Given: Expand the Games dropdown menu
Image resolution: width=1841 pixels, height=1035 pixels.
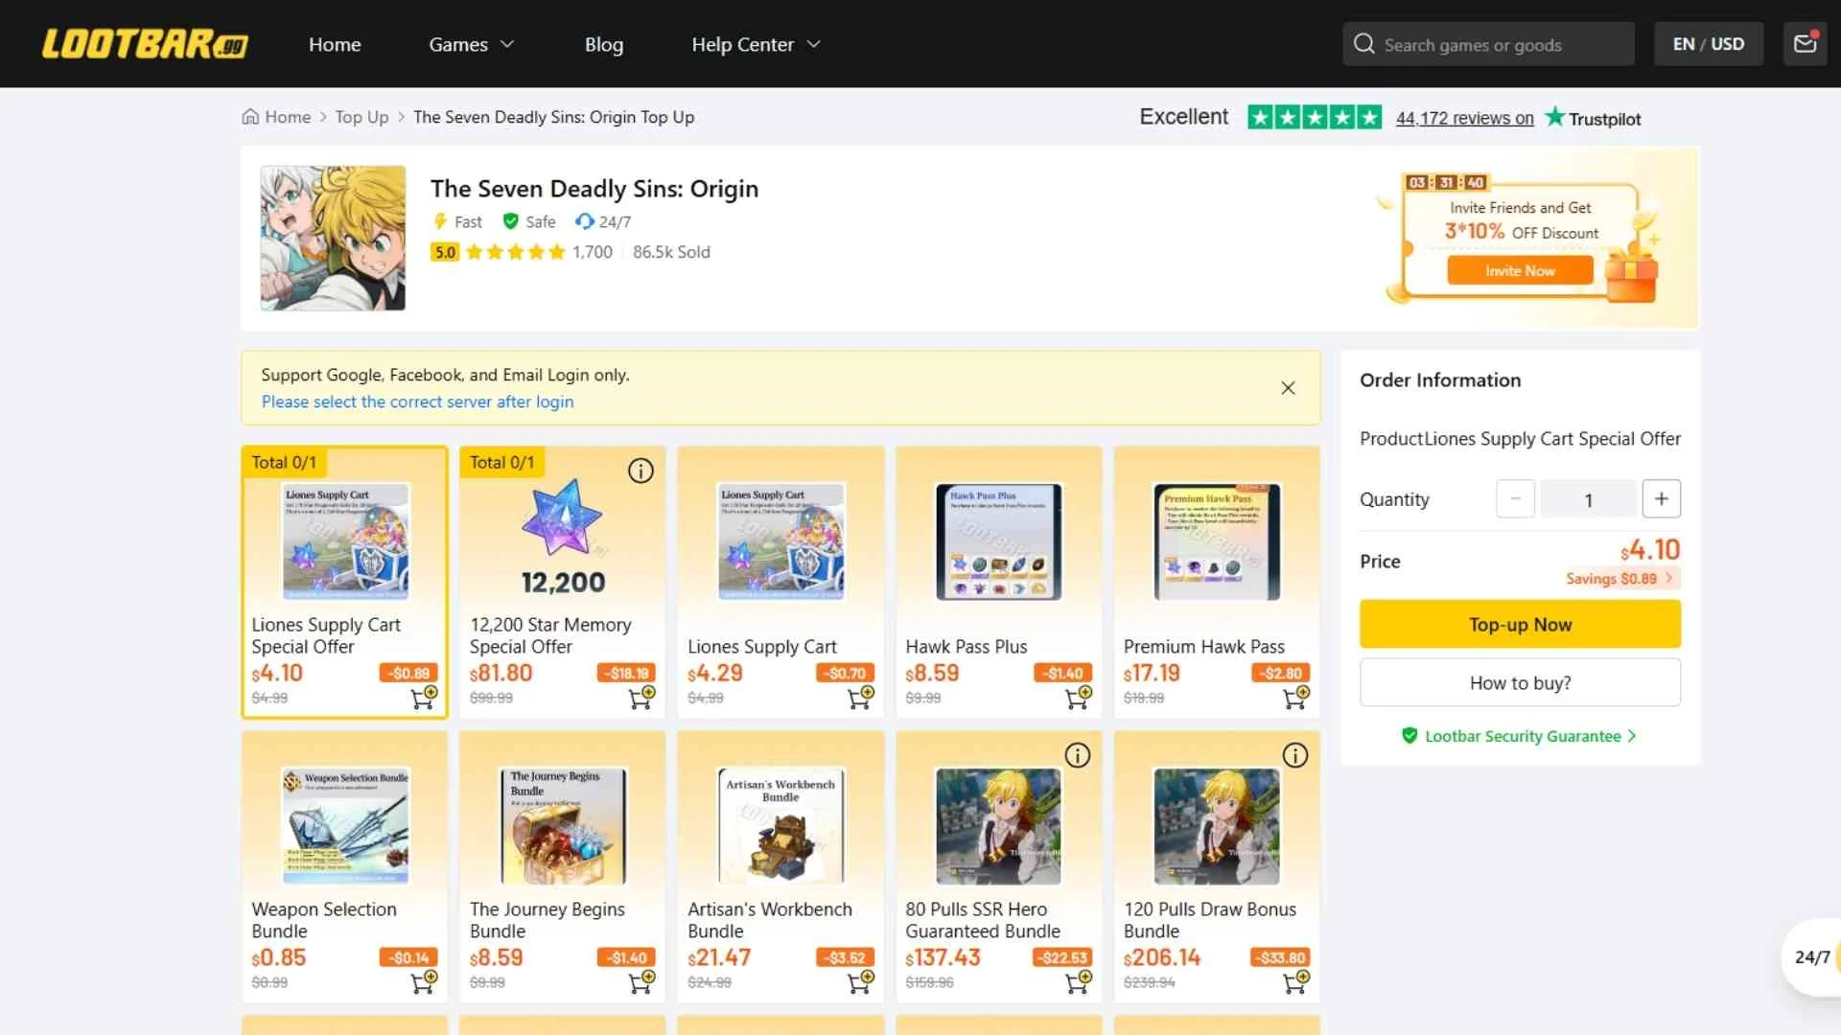Looking at the screenshot, I should pos(471,44).
